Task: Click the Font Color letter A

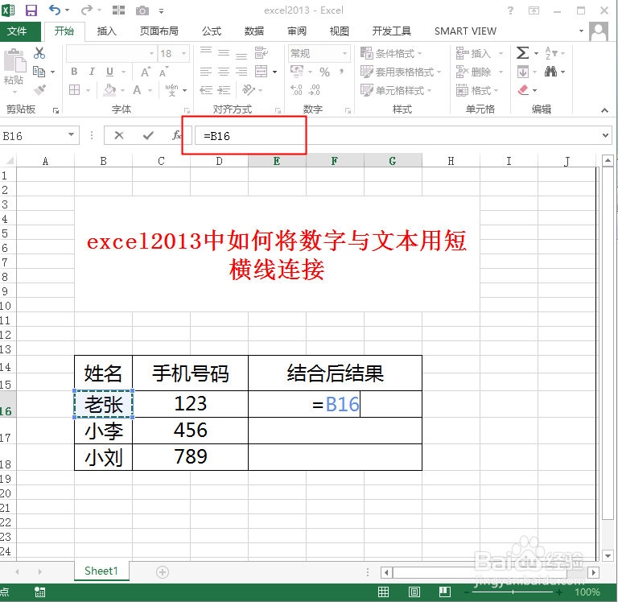Action: [137, 90]
